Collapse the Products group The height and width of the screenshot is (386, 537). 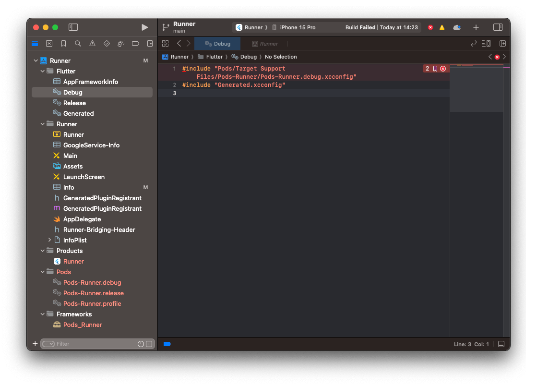point(42,251)
